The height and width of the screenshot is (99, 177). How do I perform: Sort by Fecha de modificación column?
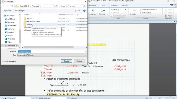(x=65, y=15)
